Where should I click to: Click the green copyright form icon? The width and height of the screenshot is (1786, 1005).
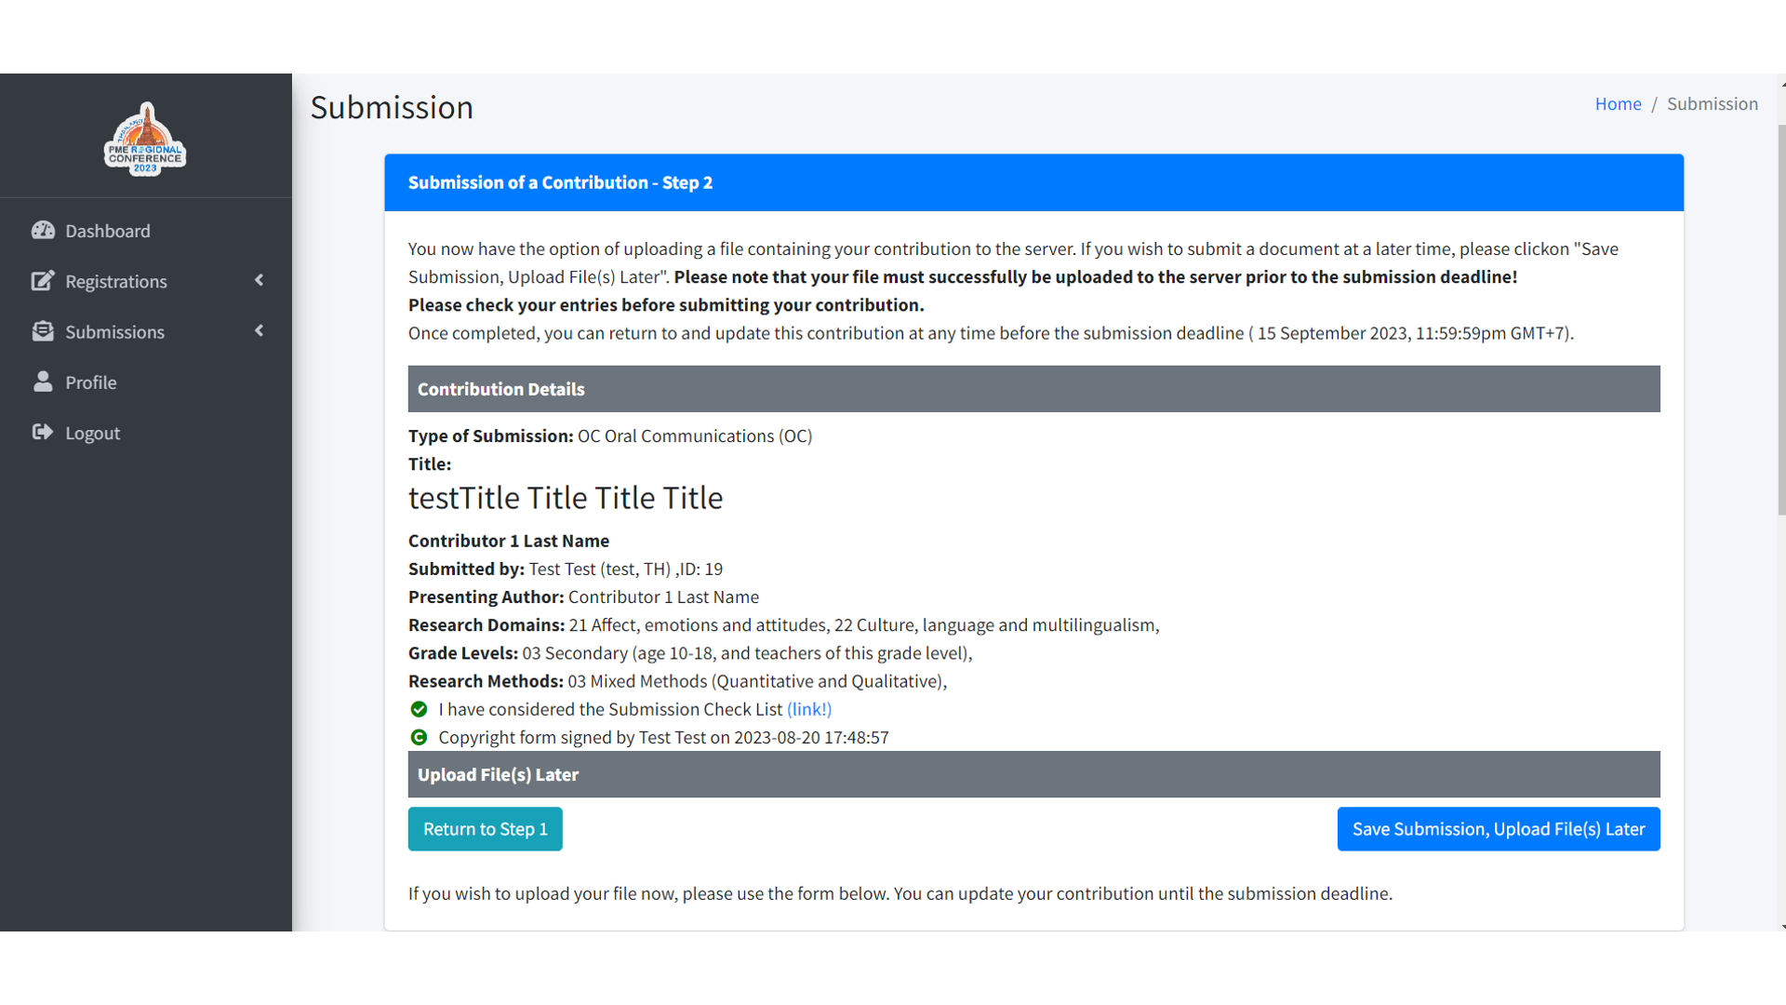pyautogui.click(x=419, y=737)
